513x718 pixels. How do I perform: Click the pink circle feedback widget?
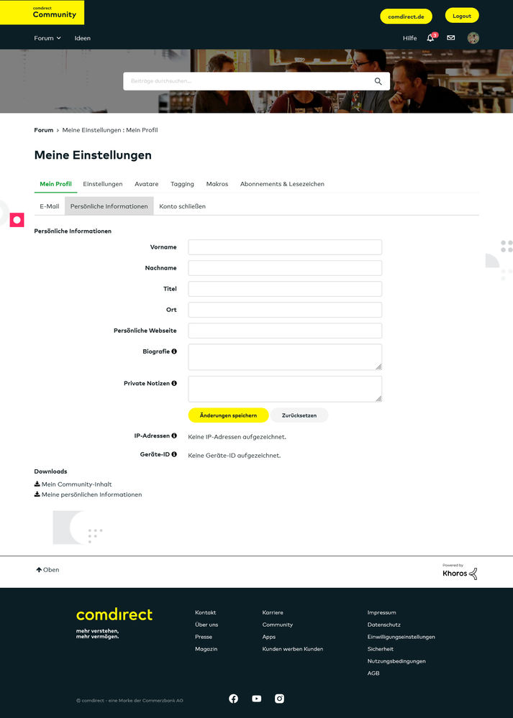pyautogui.click(x=17, y=220)
